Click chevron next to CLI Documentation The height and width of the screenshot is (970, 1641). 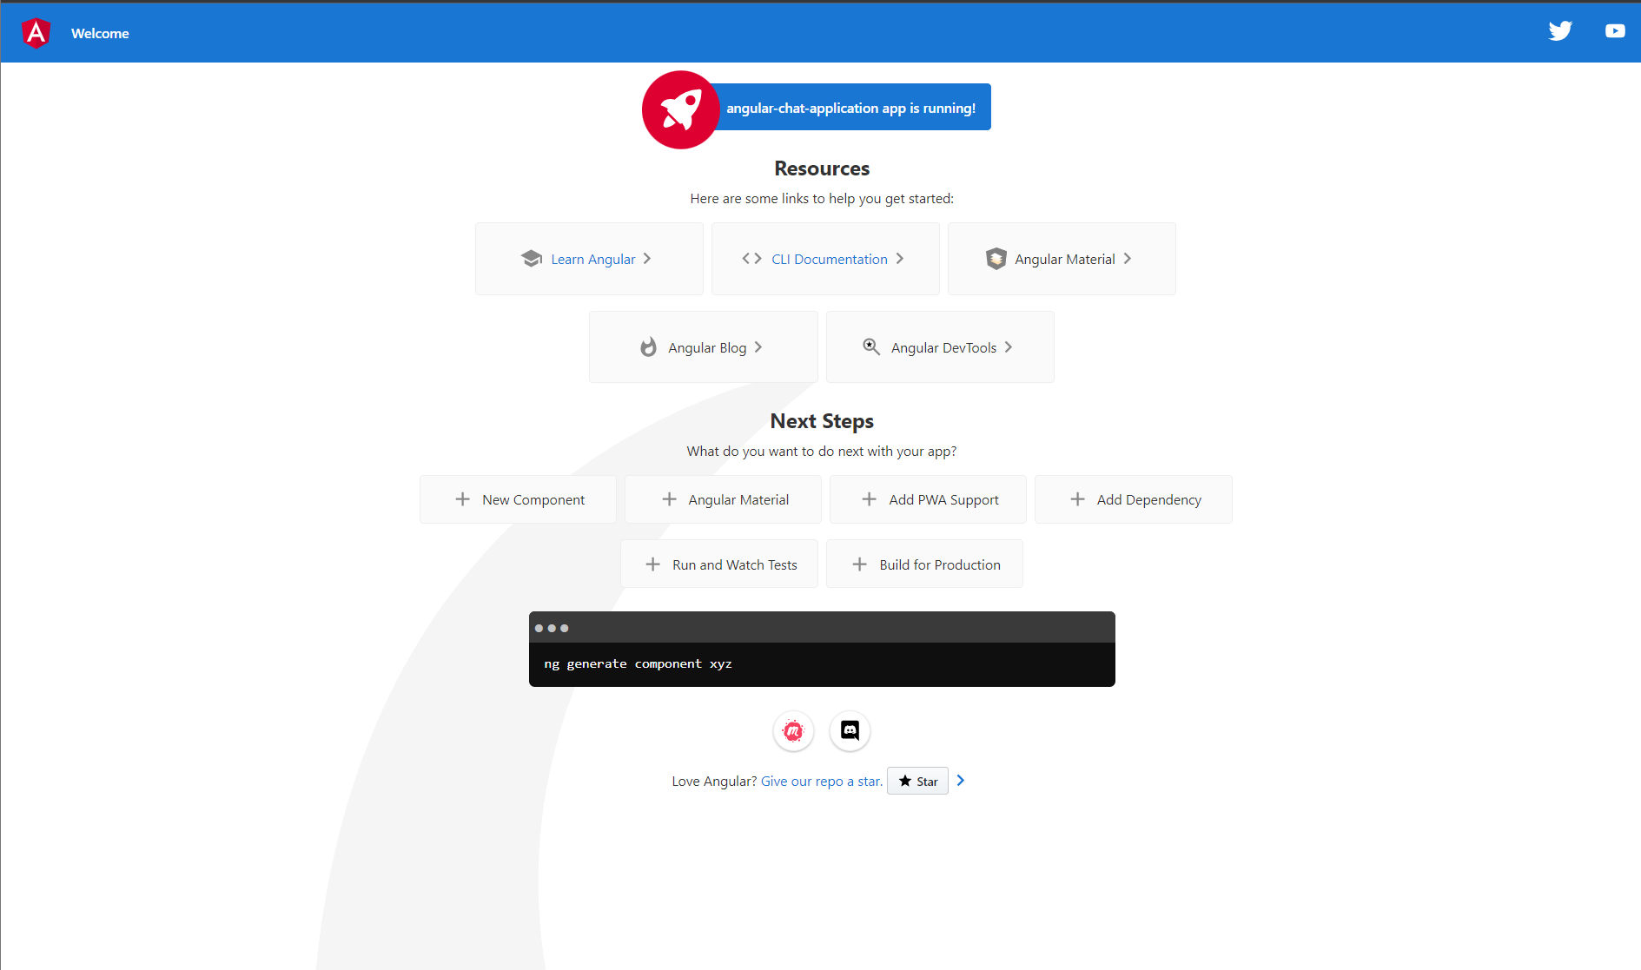[x=900, y=259]
